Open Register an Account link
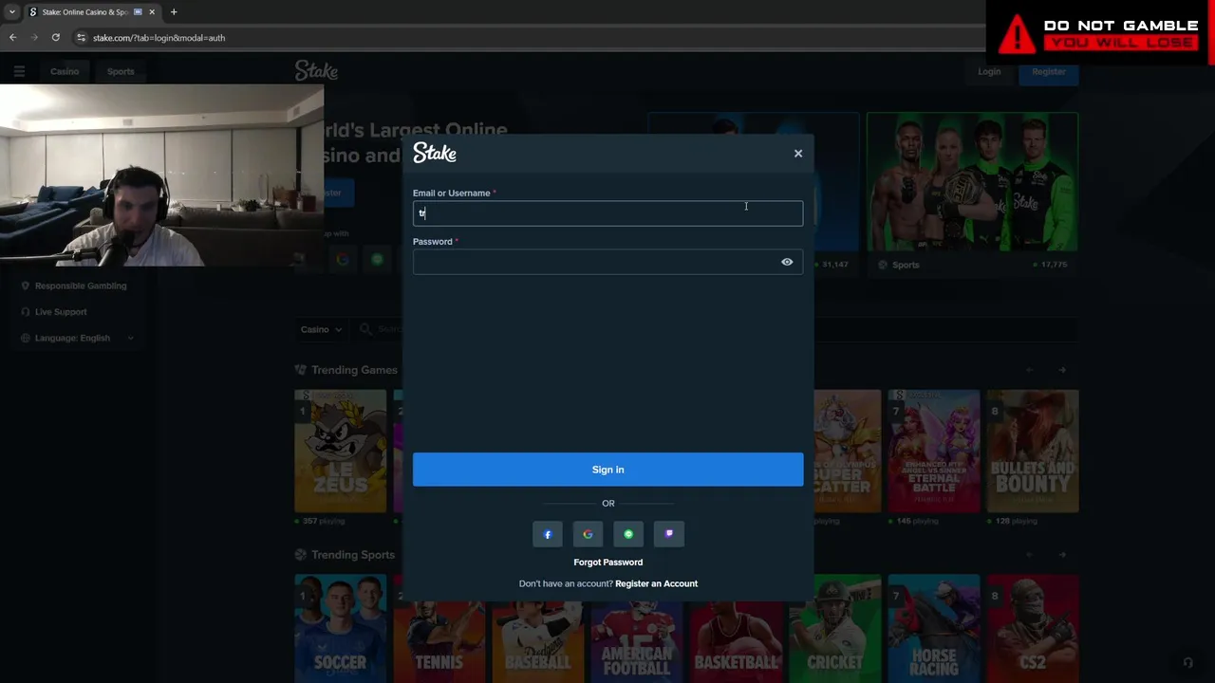Image resolution: width=1215 pixels, height=683 pixels. click(x=656, y=583)
